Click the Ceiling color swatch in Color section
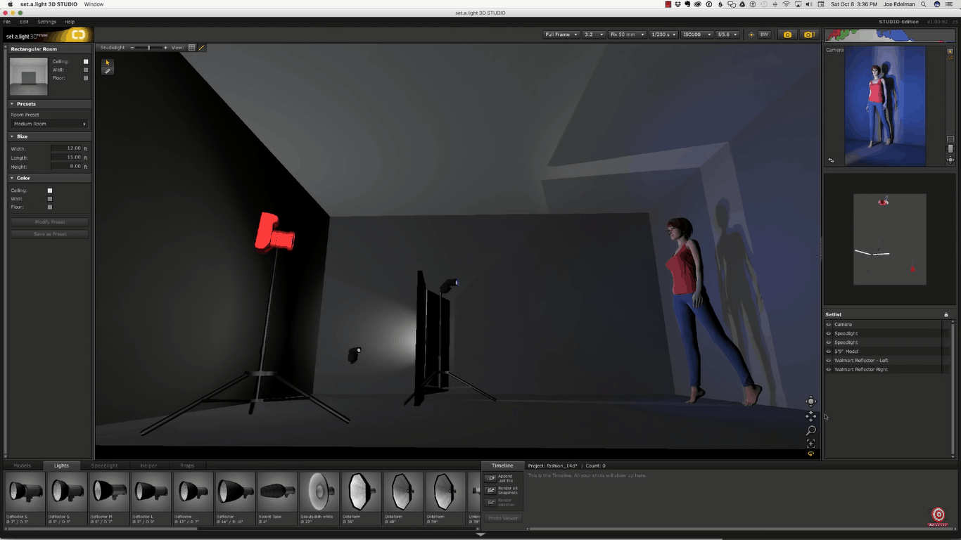 click(x=50, y=191)
